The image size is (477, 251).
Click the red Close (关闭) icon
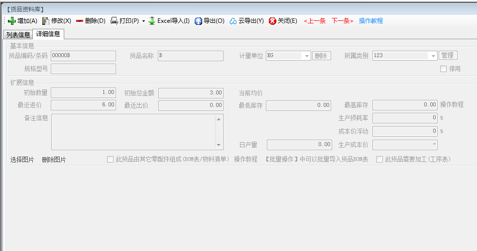point(272,21)
